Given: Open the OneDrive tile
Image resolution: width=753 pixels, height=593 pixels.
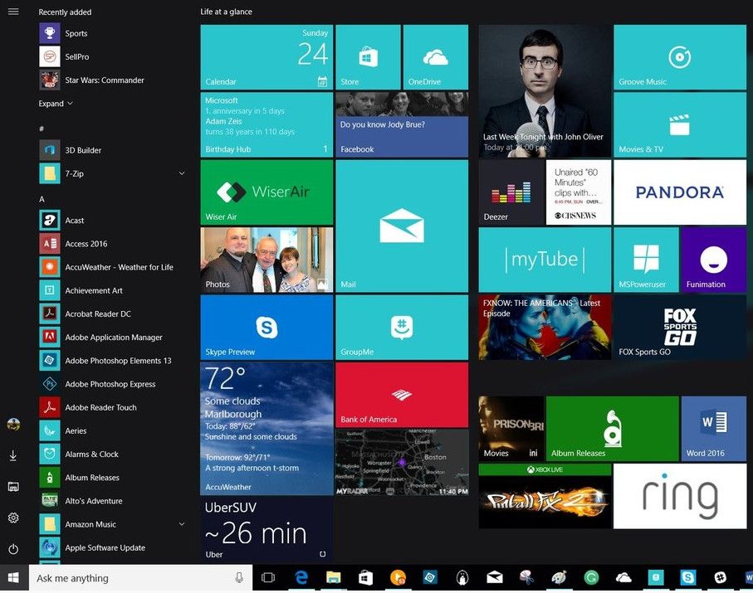Looking at the screenshot, I should click(436, 57).
